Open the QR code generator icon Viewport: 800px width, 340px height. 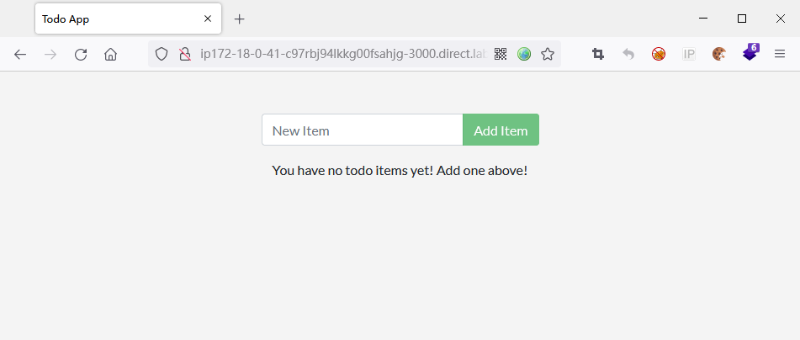coord(501,55)
